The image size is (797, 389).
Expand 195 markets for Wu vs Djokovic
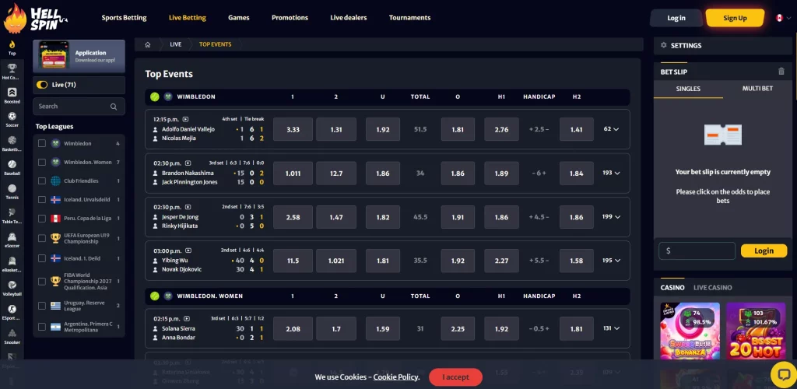point(611,261)
